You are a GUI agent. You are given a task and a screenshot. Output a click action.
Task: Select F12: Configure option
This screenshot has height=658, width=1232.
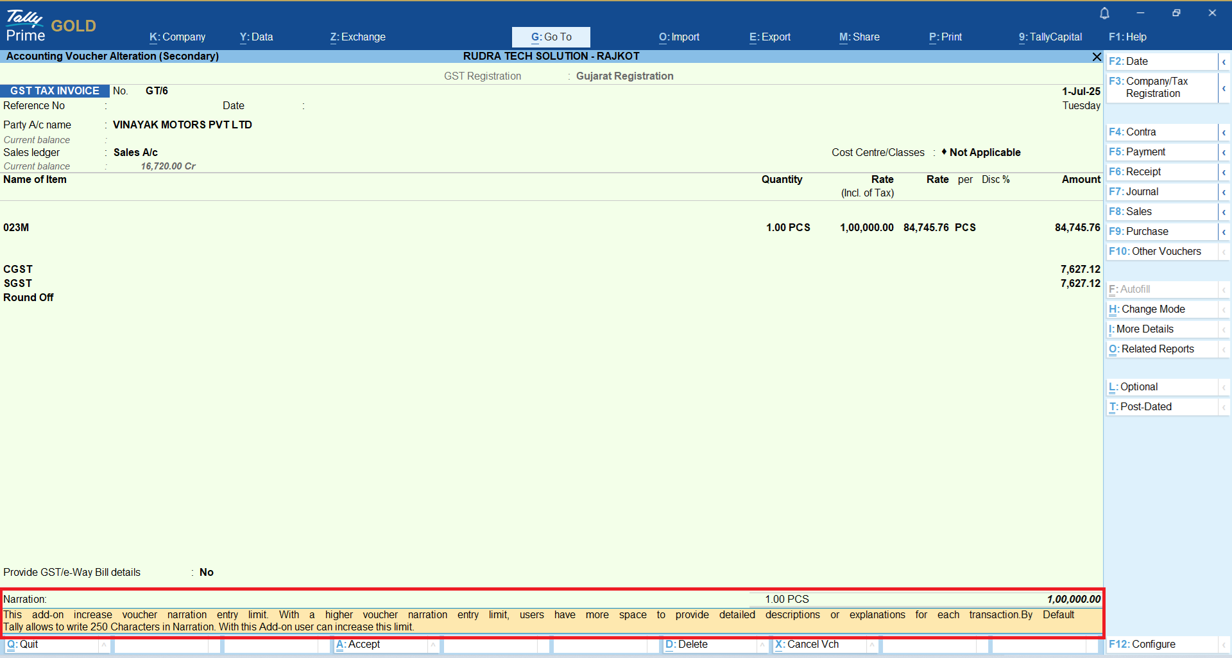click(x=1142, y=645)
